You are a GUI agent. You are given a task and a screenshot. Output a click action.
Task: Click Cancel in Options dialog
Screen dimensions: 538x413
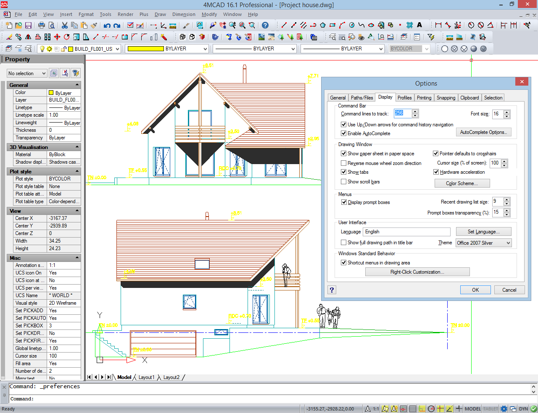(x=509, y=290)
